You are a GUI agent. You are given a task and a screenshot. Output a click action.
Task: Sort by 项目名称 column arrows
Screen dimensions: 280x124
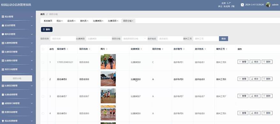pos(89,49)
